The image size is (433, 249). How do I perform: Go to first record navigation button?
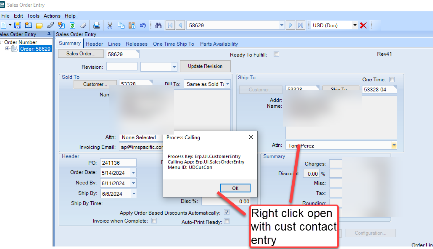click(170, 25)
